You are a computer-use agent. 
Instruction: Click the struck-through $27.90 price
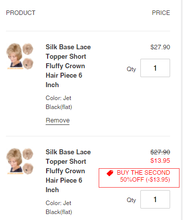160,152
